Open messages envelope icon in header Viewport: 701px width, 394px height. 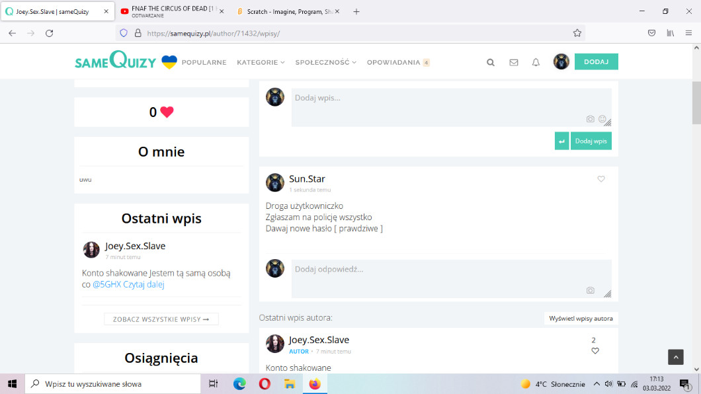coord(513,62)
